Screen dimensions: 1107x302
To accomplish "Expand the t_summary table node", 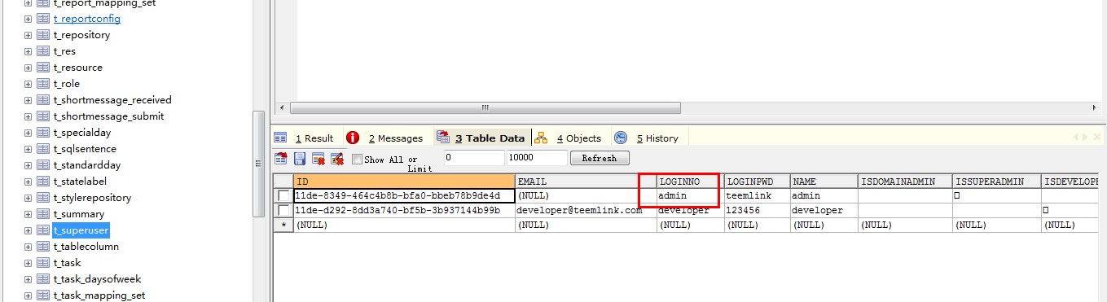I will click(x=28, y=214).
